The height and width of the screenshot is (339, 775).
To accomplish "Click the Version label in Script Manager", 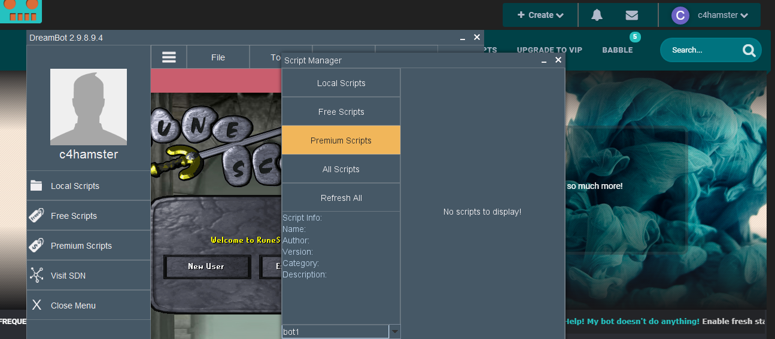I will (x=297, y=252).
